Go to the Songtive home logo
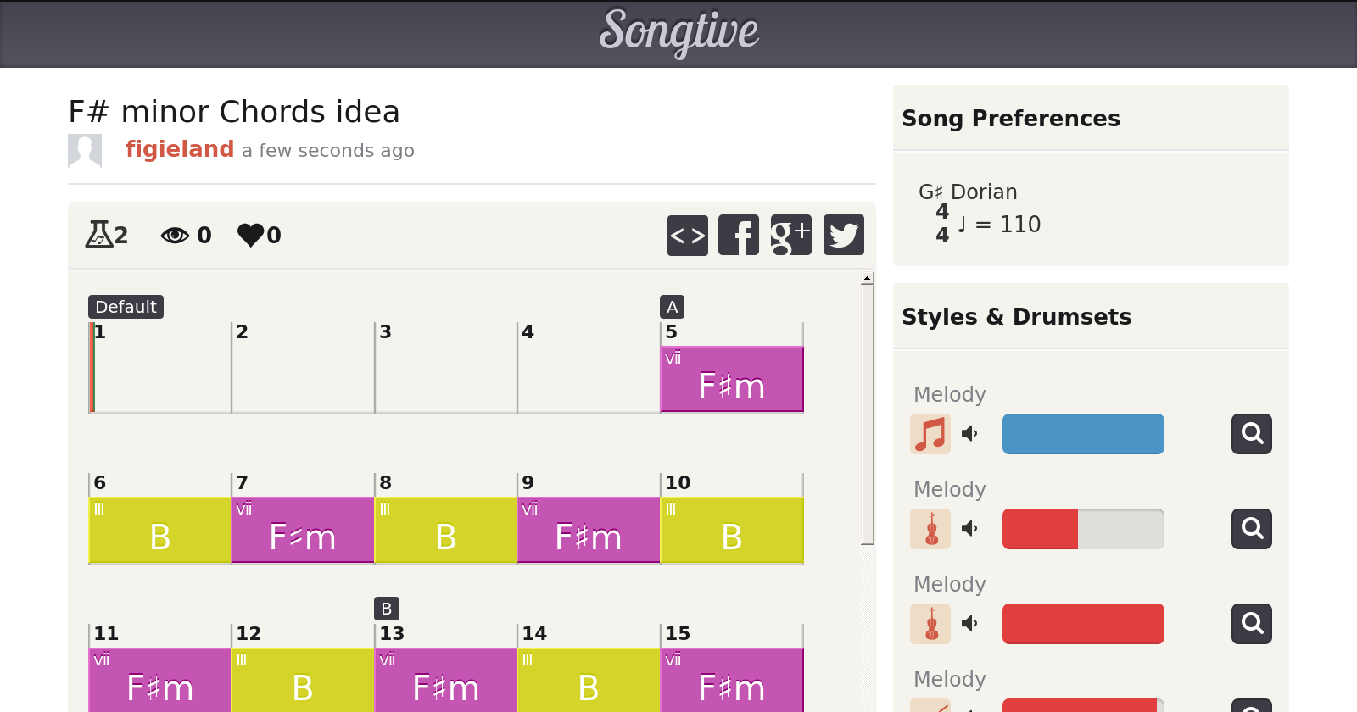 [678, 32]
